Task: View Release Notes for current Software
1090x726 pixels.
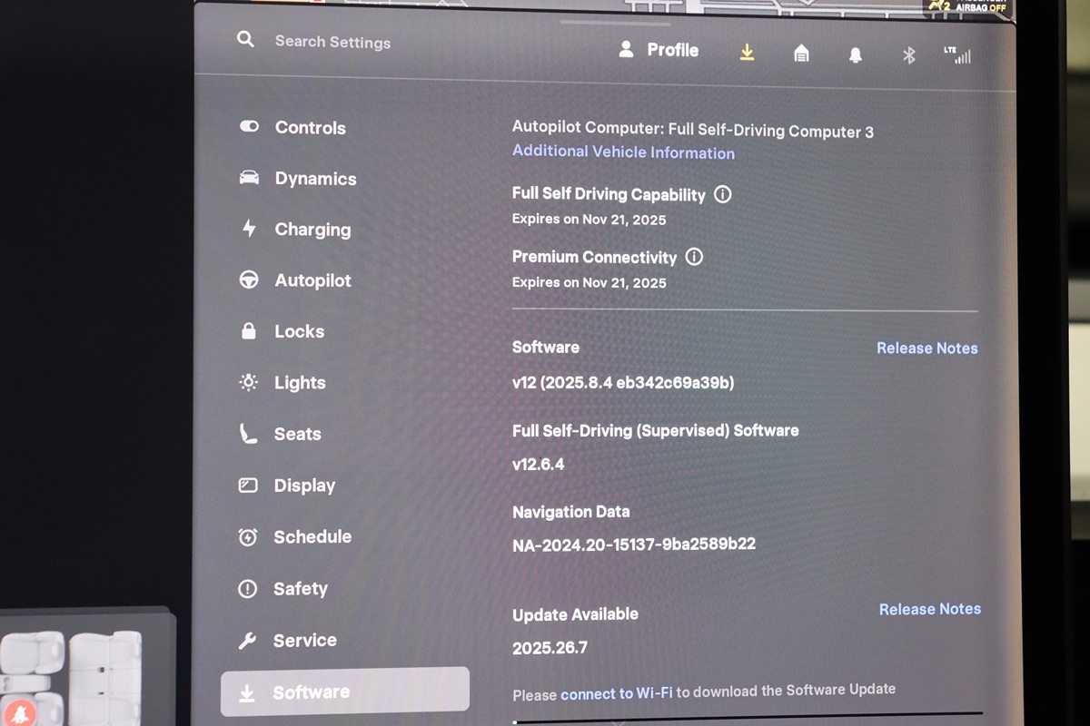Action: click(x=926, y=348)
